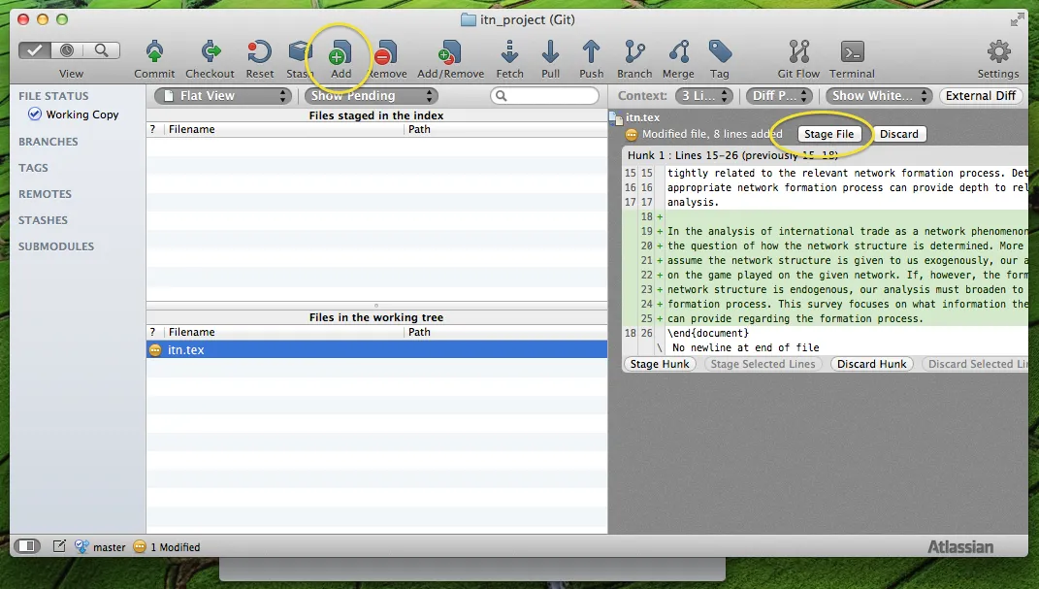The height and width of the screenshot is (589, 1039).
Task: Select the Working Copy checkmark
Action: click(36, 115)
